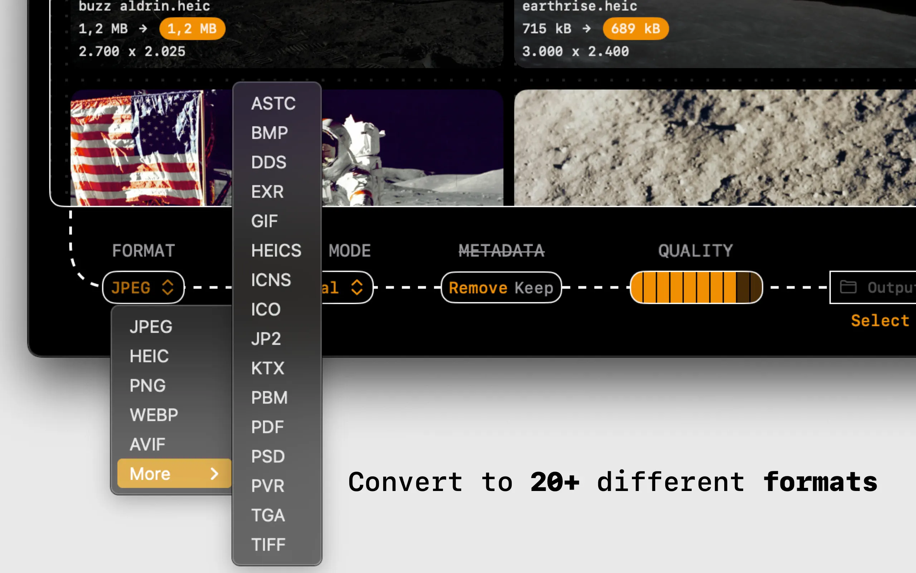Select AVIF from the format menu
The height and width of the screenshot is (573, 916).
click(x=147, y=444)
